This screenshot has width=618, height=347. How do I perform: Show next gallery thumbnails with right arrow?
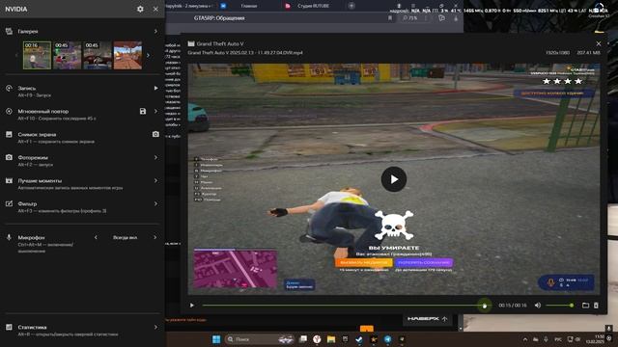(x=148, y=56)
